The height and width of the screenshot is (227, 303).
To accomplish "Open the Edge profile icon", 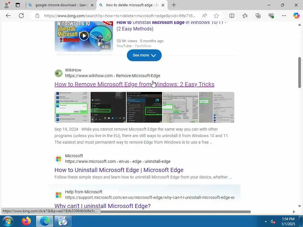I will pos(7,5).
